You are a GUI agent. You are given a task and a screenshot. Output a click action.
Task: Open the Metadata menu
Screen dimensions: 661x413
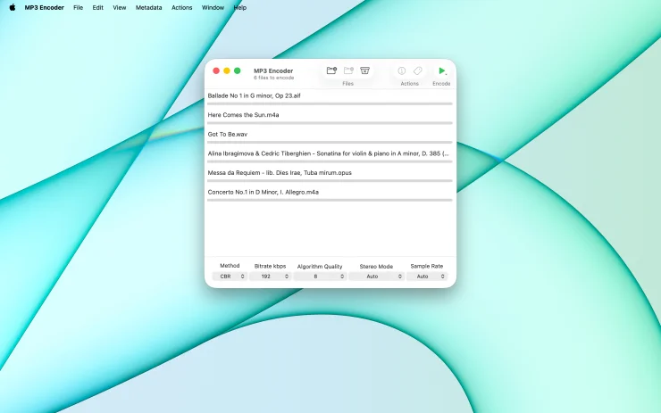point(149,7)
